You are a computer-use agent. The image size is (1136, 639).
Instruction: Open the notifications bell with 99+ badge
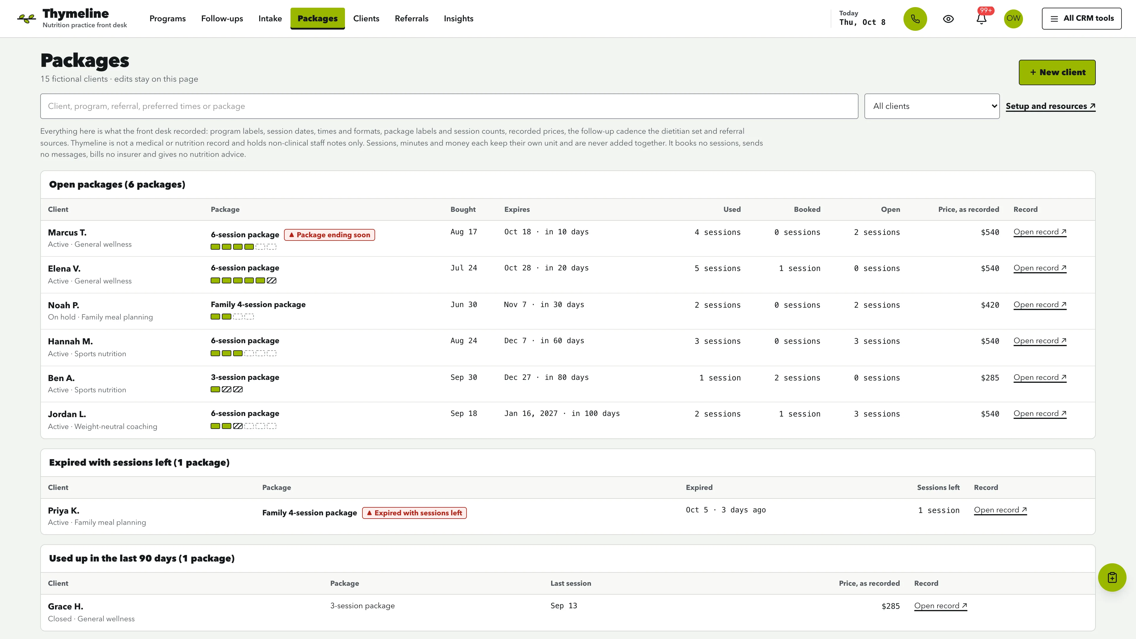click(981, 19)
